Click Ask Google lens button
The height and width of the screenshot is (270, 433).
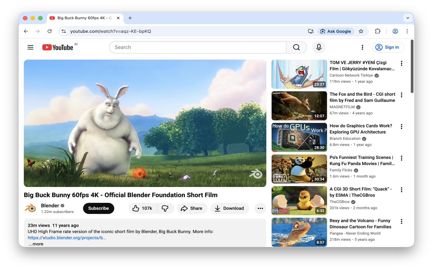[336, 31]
